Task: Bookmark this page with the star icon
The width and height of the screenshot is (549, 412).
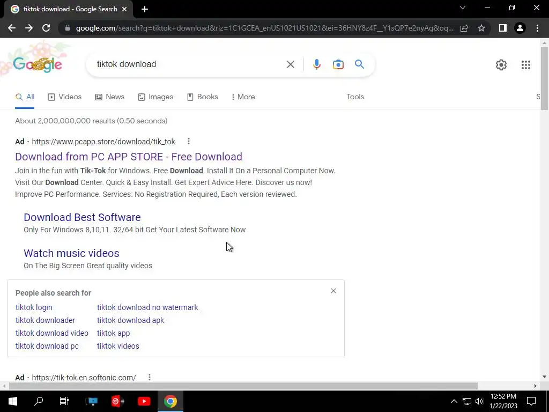Action: coord(481,28)
